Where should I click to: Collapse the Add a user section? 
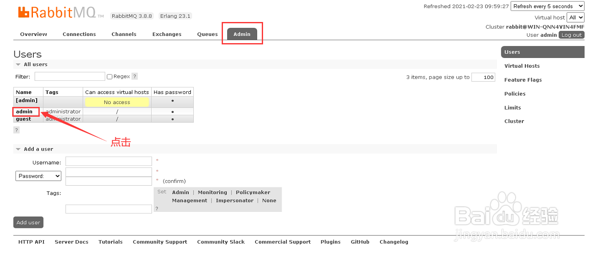pyautogui.click(x=35, y=149)
